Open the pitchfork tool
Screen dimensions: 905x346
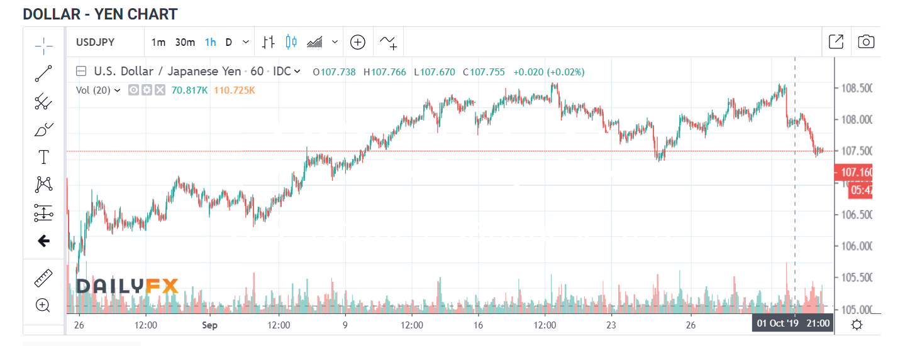point(43,101)
